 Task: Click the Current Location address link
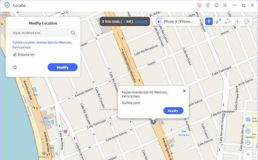pos(42,45)
